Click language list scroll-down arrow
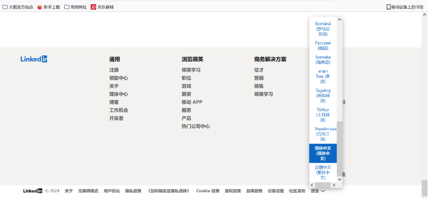 (339, 179)
